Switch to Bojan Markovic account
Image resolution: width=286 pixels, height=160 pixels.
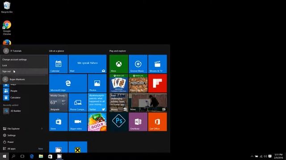pos(24,79)
